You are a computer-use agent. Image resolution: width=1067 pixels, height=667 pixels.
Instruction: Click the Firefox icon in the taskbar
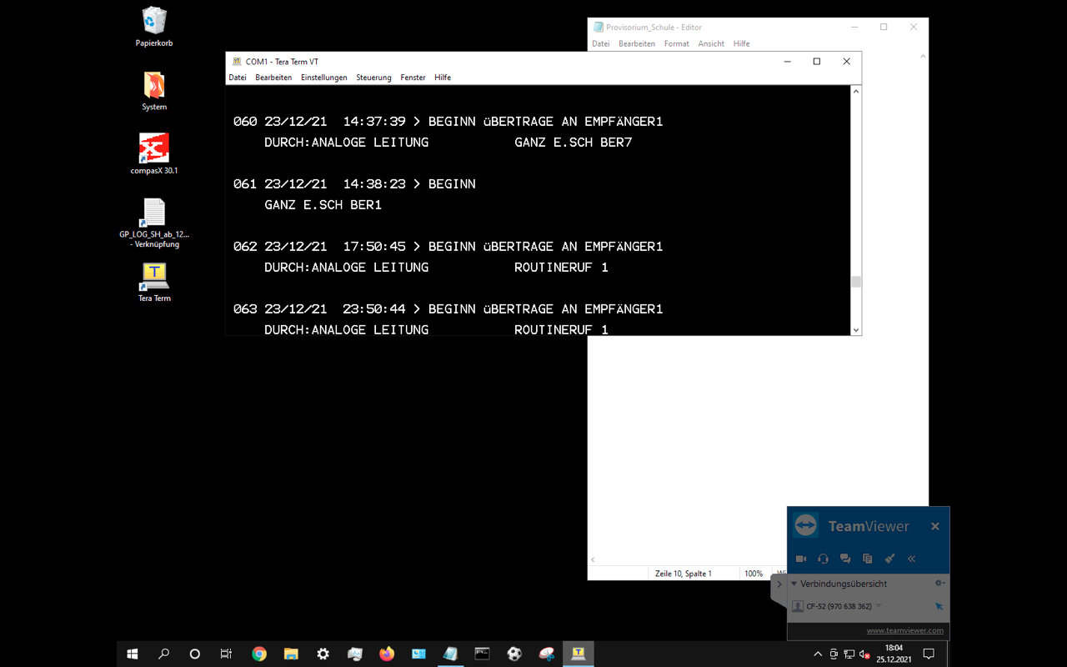click(x=387, y=654)
